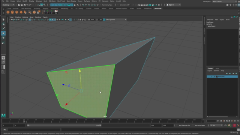Undo the last action
240x135 pixels.
(27, 5)
